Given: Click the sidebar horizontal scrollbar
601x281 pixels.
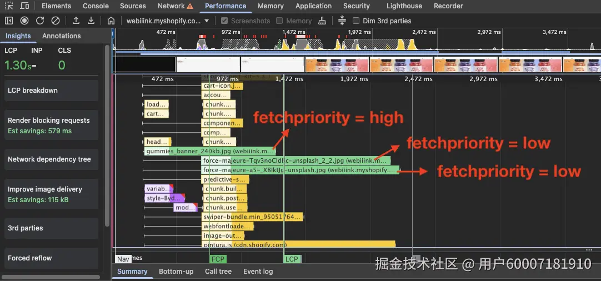Looking at the screenshot, I should (x=51, y=277).
